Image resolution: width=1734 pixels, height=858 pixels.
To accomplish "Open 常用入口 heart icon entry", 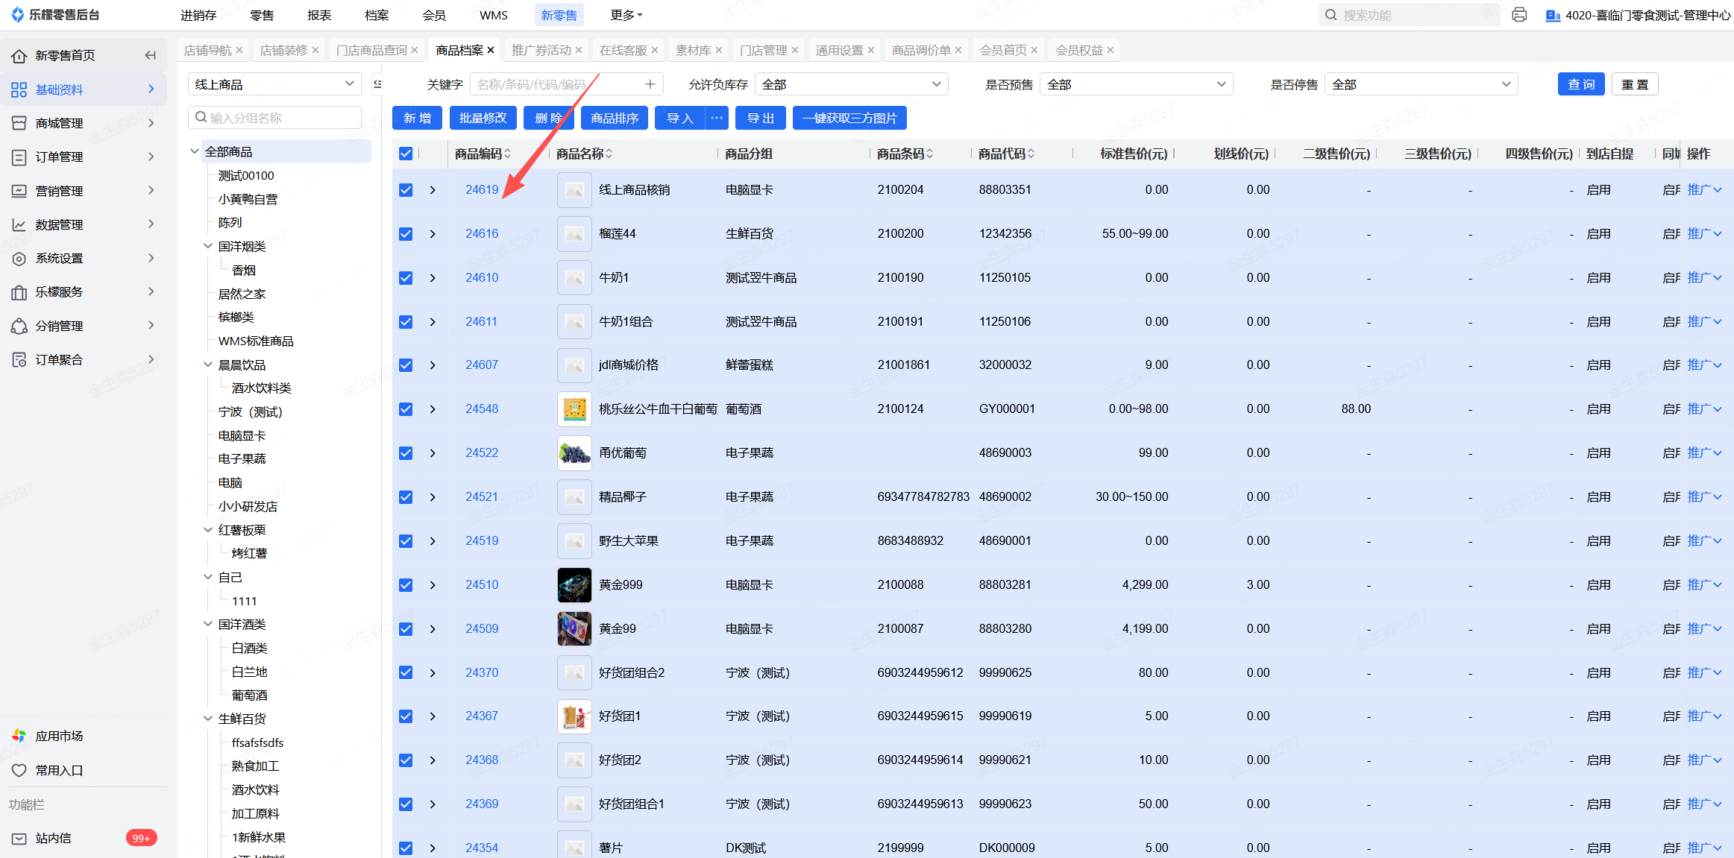I will point(19,770).
